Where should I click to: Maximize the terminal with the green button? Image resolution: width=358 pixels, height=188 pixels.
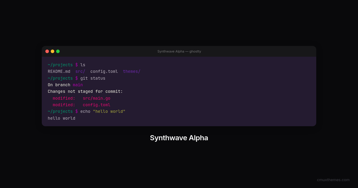click(58, 51)
